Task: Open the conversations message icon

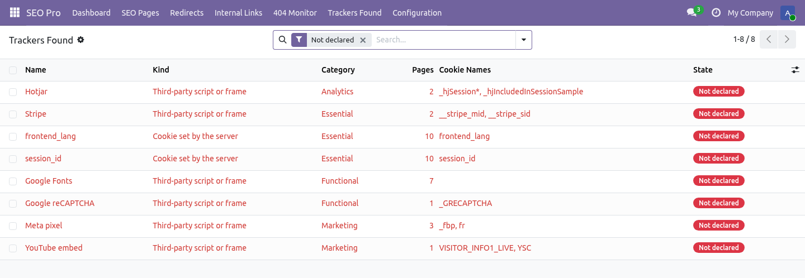Action: 692,12
